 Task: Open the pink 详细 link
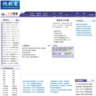tap(66, 27)
